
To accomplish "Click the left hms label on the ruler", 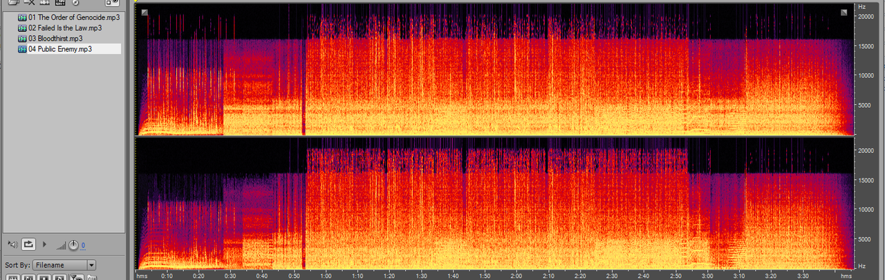I will coord(142,276).
